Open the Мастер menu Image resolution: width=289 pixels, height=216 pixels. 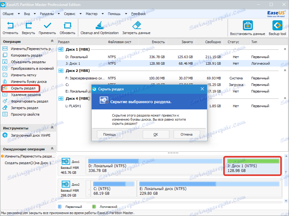pos(94,14)
